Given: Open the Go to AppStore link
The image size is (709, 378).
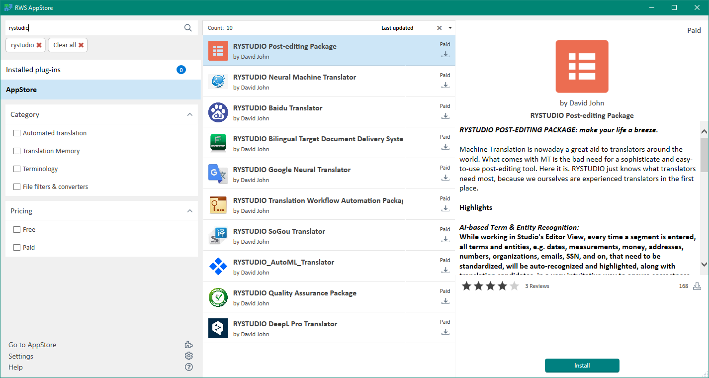Looking at the screenshot, I should [x=32, y=345].
